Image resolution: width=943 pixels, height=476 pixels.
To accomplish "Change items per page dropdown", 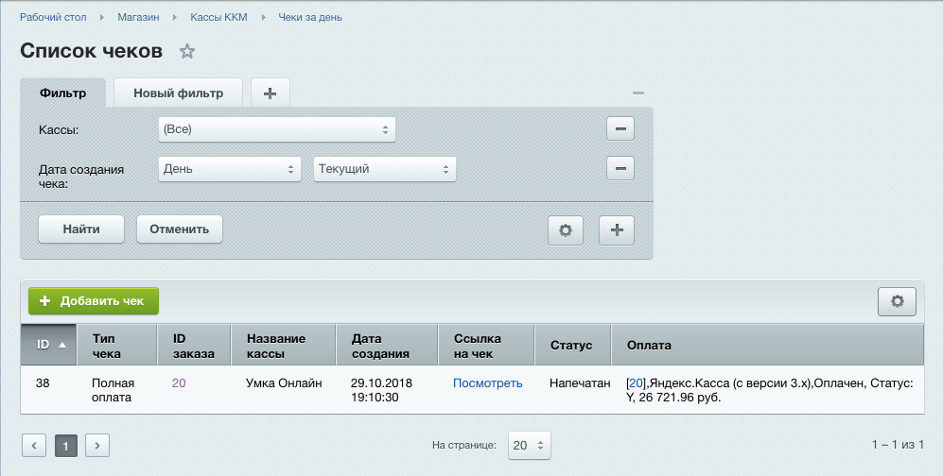I will (x=529, y=445).
